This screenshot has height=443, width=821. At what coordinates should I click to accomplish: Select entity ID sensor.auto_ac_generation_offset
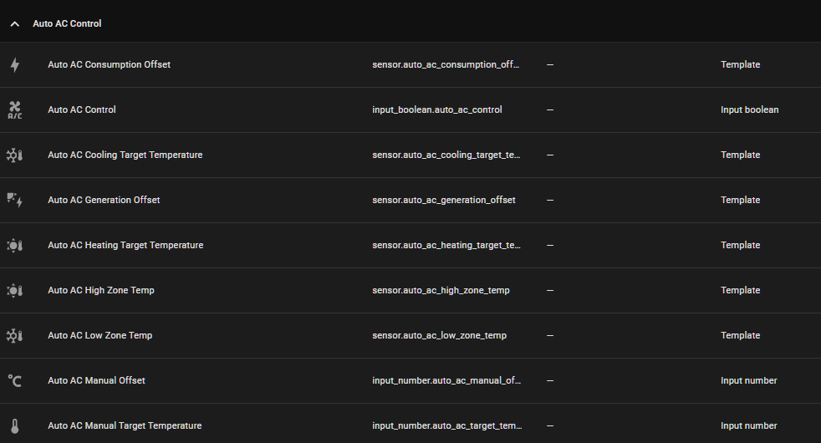click(444, 201)
